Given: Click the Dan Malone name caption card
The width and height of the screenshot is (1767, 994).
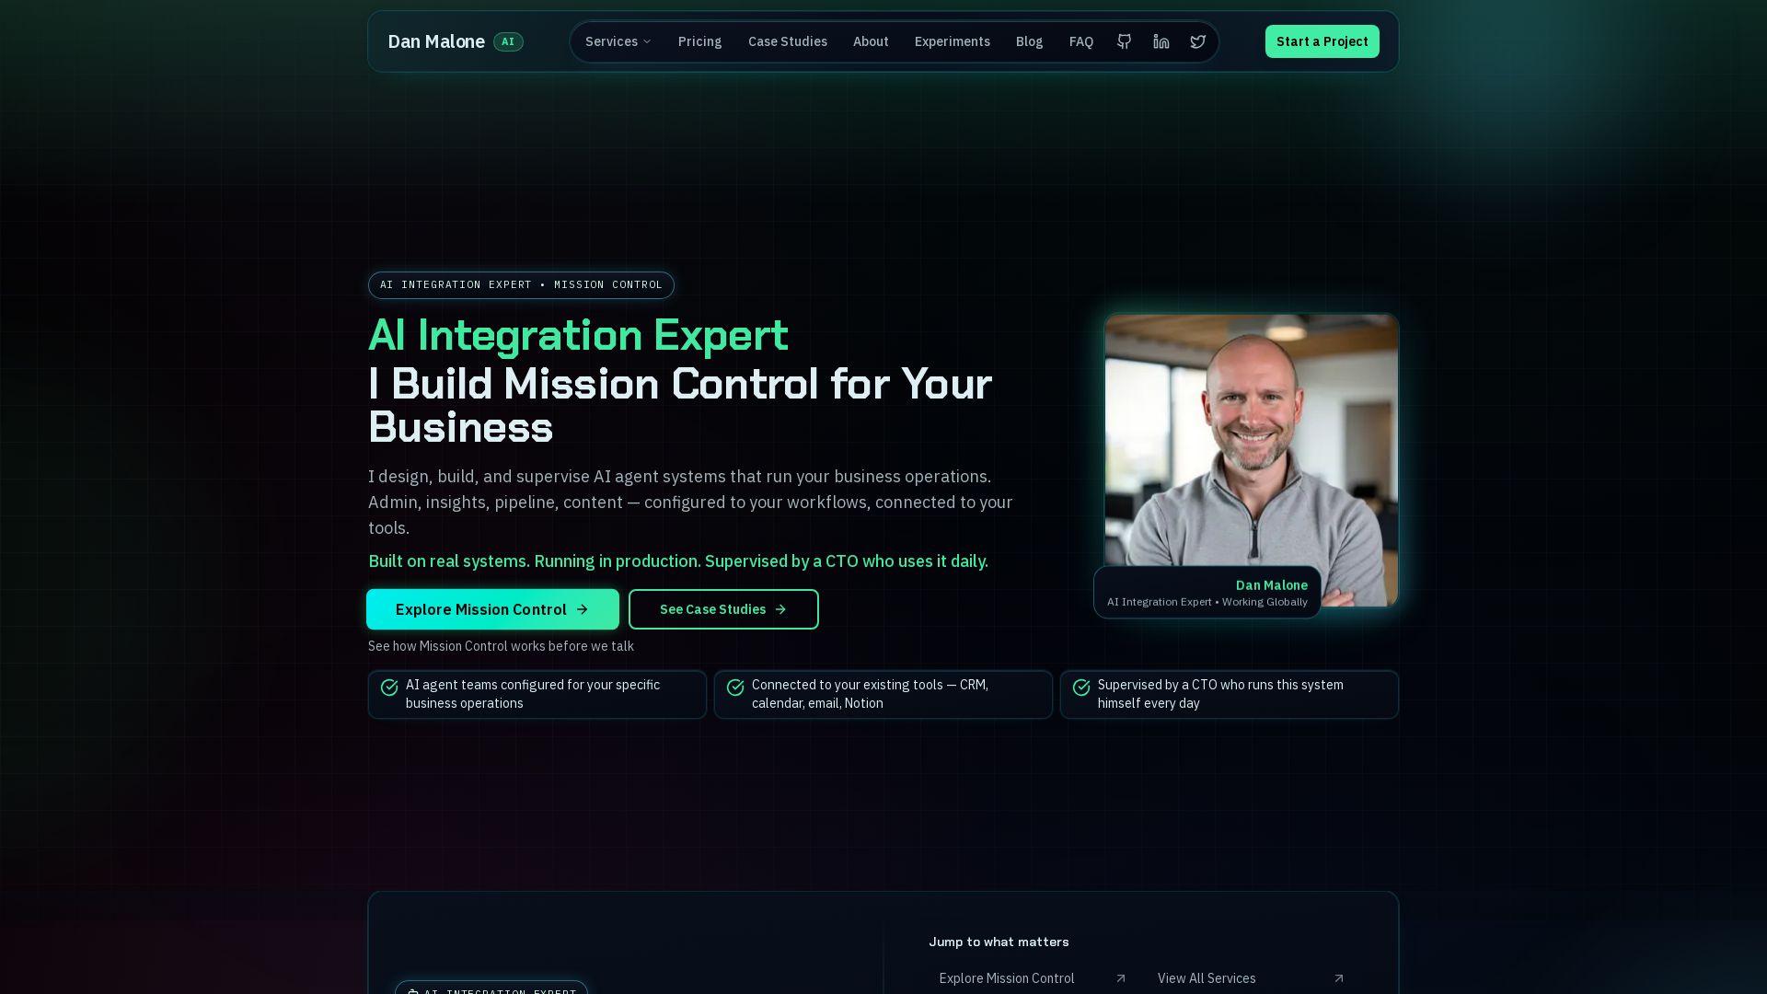Looking at the screenshot, I should coord(1207,592).
